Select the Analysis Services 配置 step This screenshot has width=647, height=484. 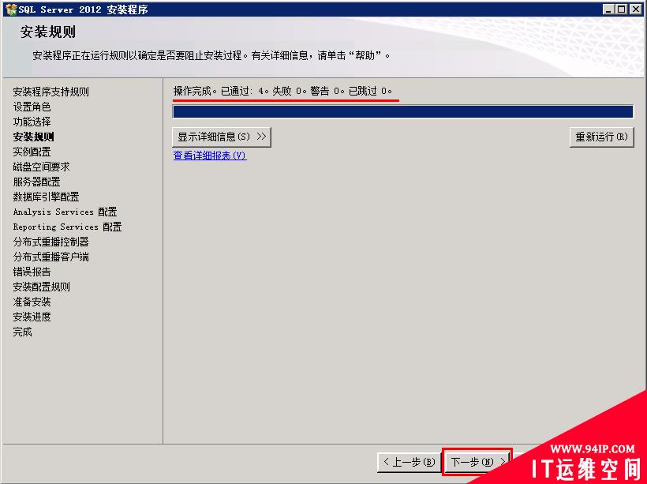(65, 212)
